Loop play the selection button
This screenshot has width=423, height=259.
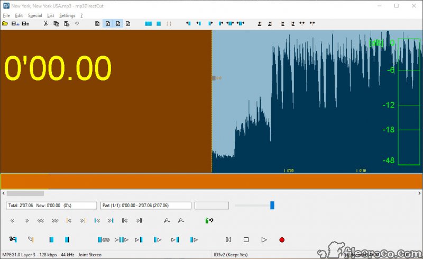tap(103, 239)
